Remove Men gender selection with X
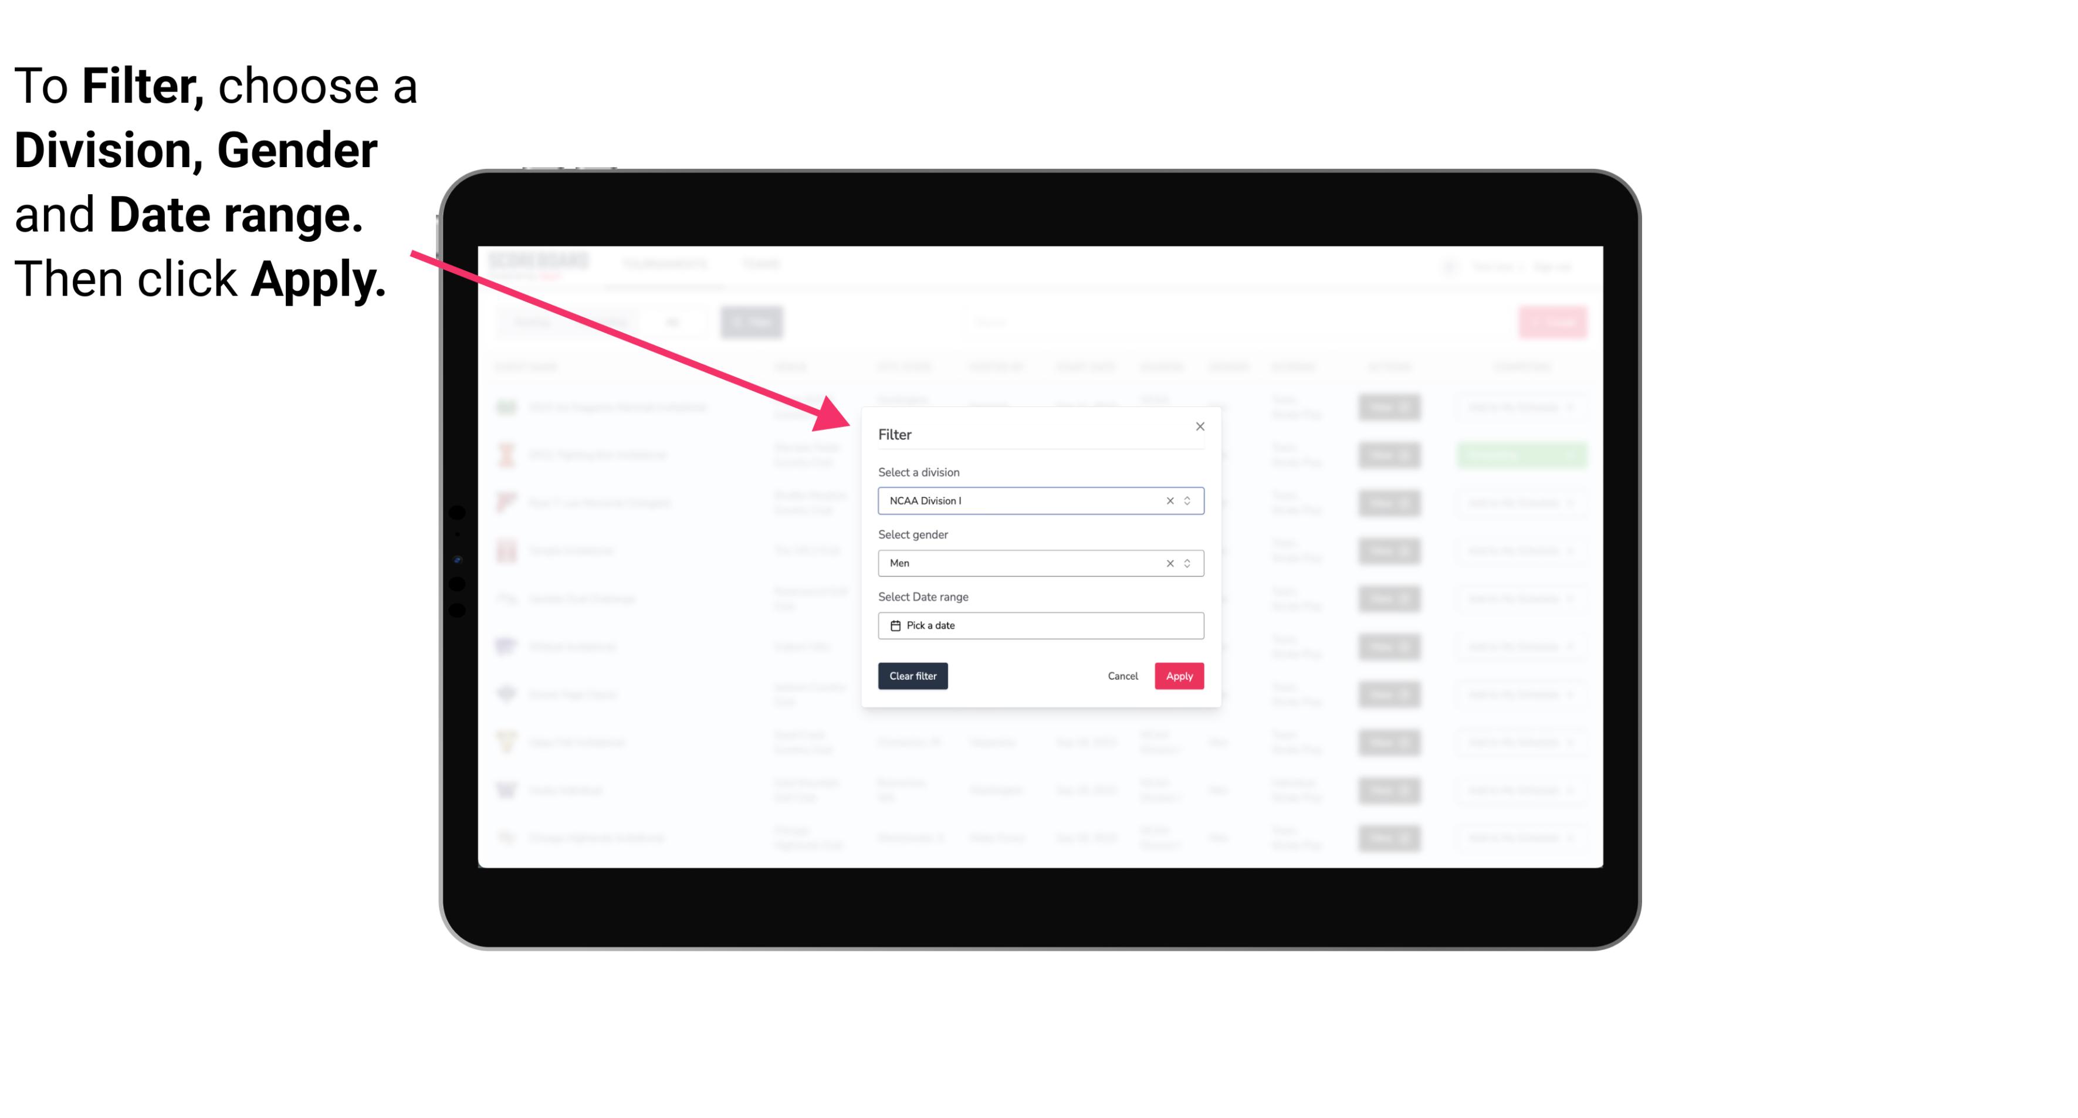Image resolution: width=2078 pixels, height=1118 pixels. [1169, 563]
